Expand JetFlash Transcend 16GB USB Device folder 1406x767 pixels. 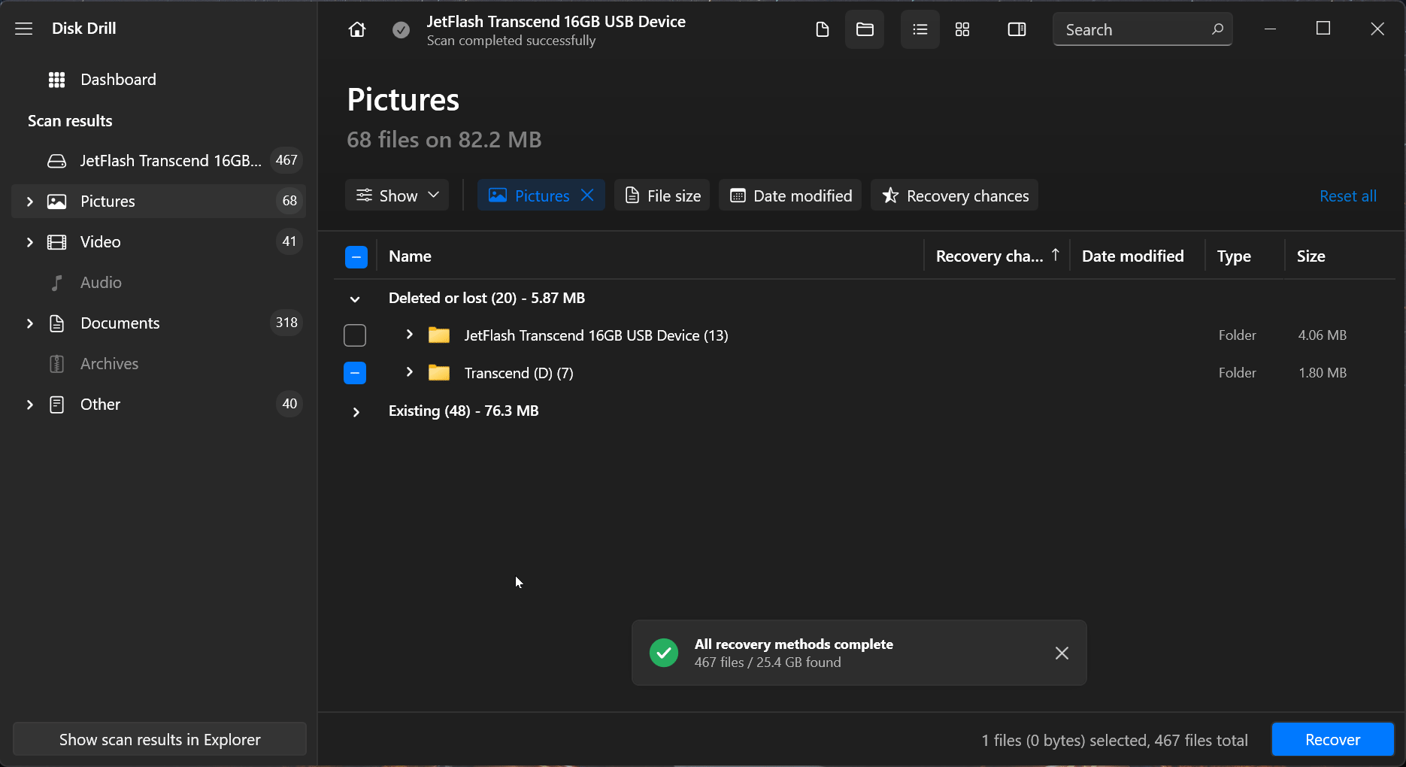(x=409, y=335)
